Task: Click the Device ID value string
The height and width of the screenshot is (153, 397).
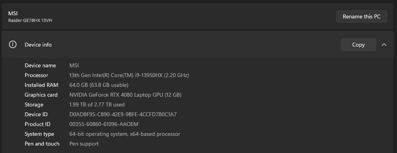Action: tap(123, 114)
